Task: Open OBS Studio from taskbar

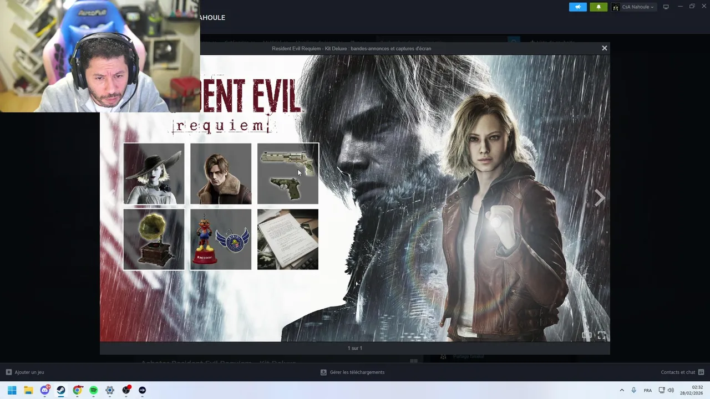Action: (126, 390)
